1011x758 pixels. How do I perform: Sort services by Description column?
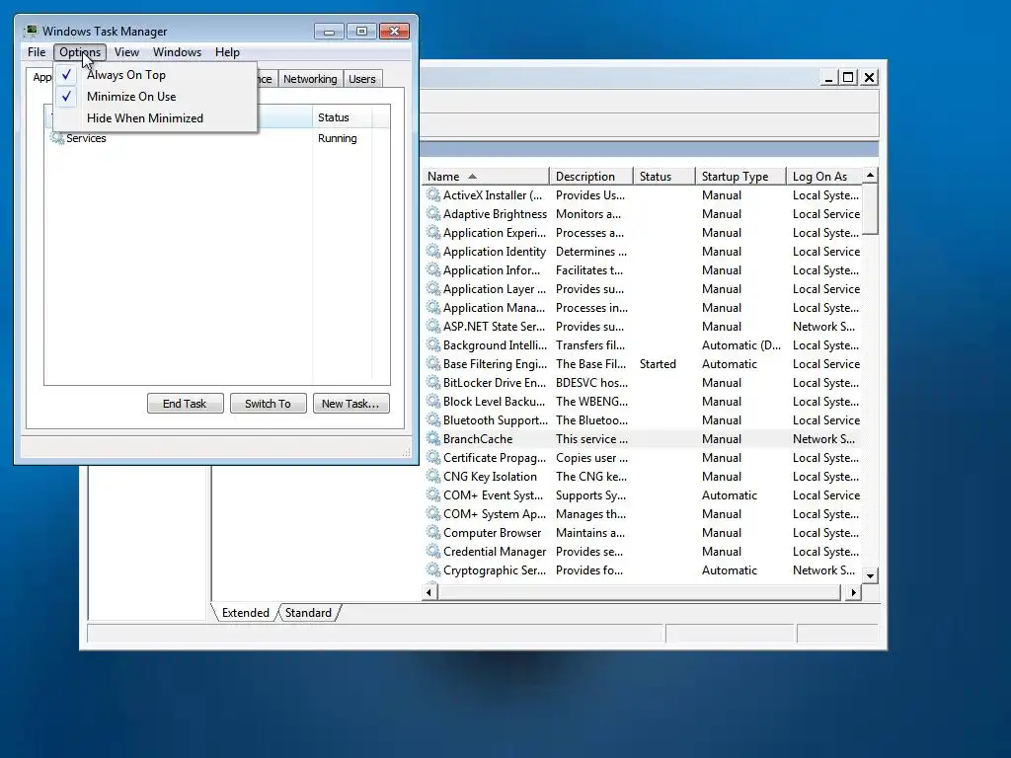pyautogui.click(x=591, y=177)
